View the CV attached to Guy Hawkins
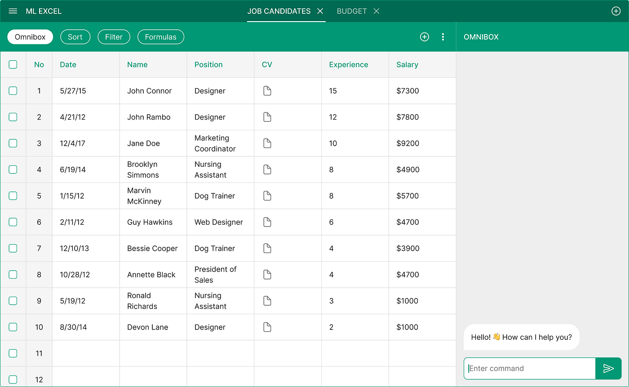The image size is (629, 387). [267, 222]
